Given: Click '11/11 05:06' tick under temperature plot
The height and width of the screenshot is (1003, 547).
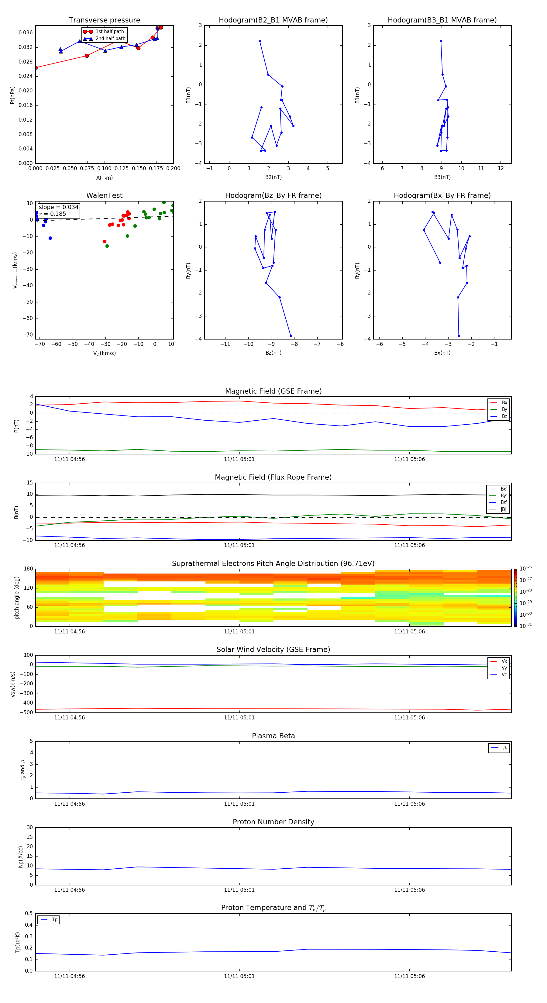Looking at the screenshot, I should [409, 977].
